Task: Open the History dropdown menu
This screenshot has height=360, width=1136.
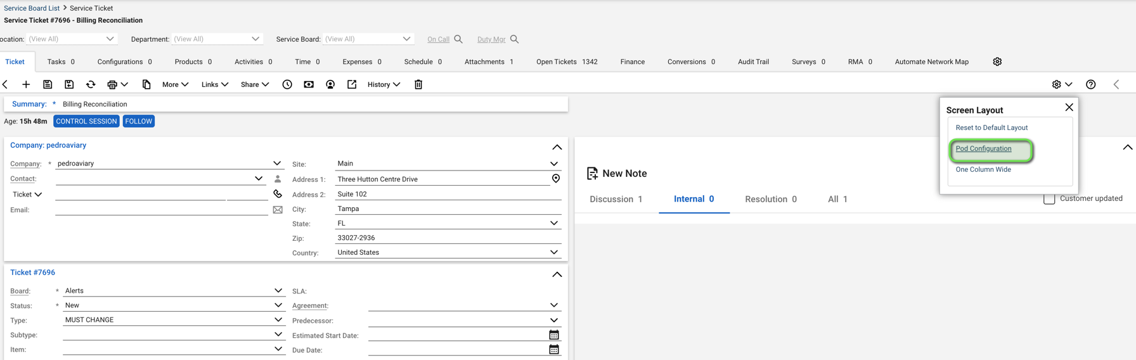Action: [384, 84]
